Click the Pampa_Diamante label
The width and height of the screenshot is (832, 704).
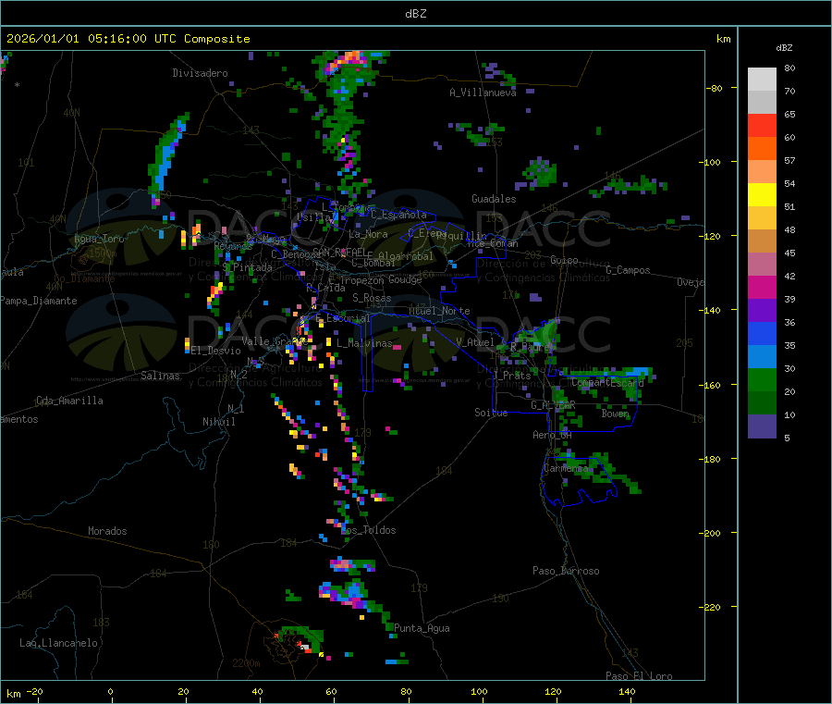click(x=39, y=301)
